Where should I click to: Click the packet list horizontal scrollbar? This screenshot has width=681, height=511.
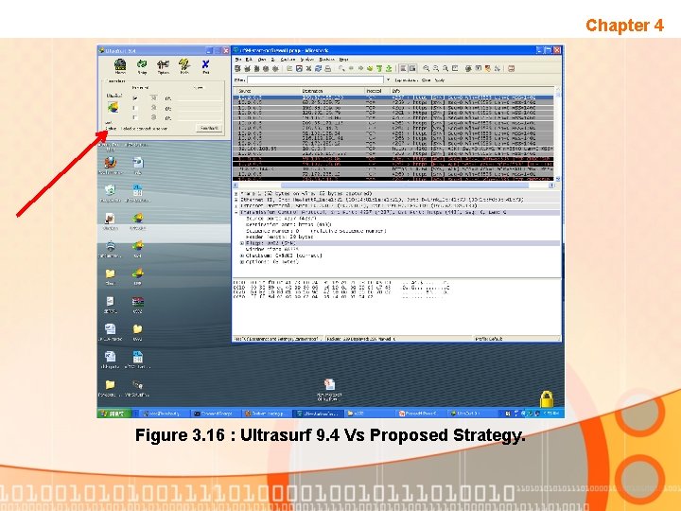(x=393, y=185)
